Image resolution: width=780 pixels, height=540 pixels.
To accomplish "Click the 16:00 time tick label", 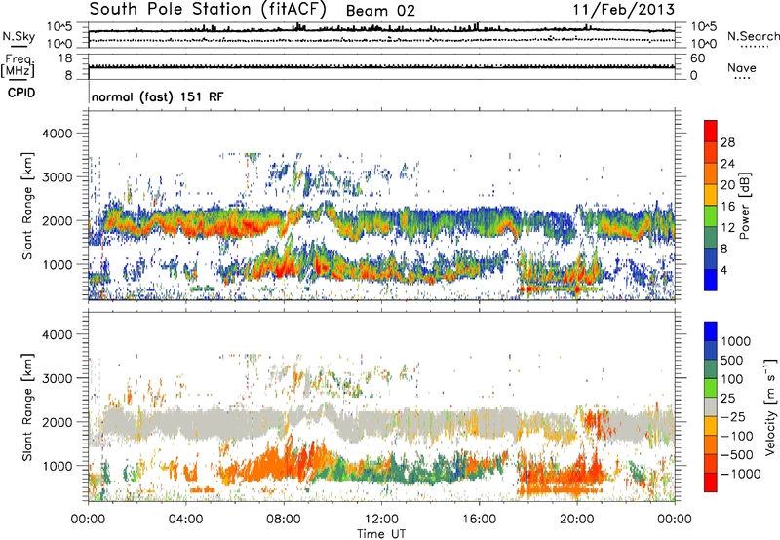I will pyautogui.click(x=479, y=520).
